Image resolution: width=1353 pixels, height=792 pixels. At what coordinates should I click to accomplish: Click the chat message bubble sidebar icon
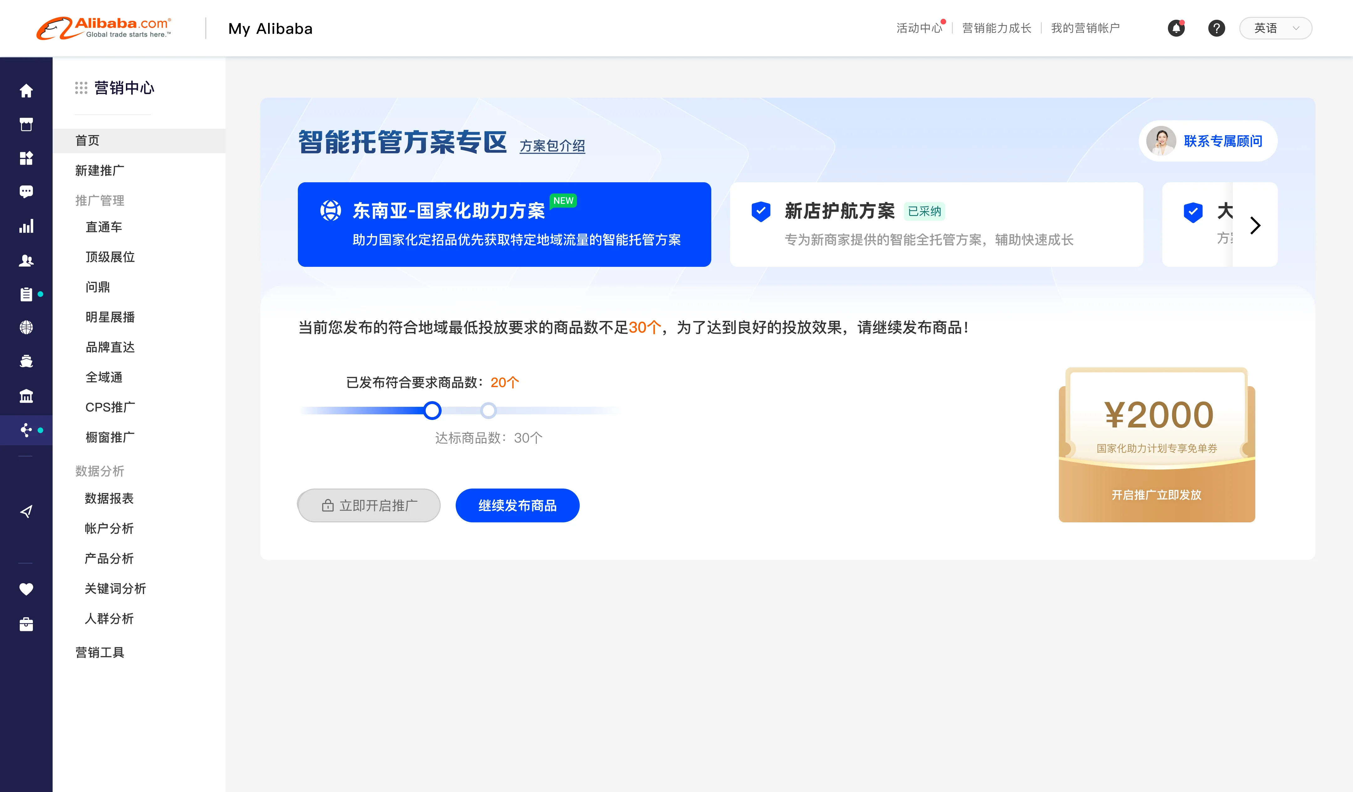coord(26,192)
